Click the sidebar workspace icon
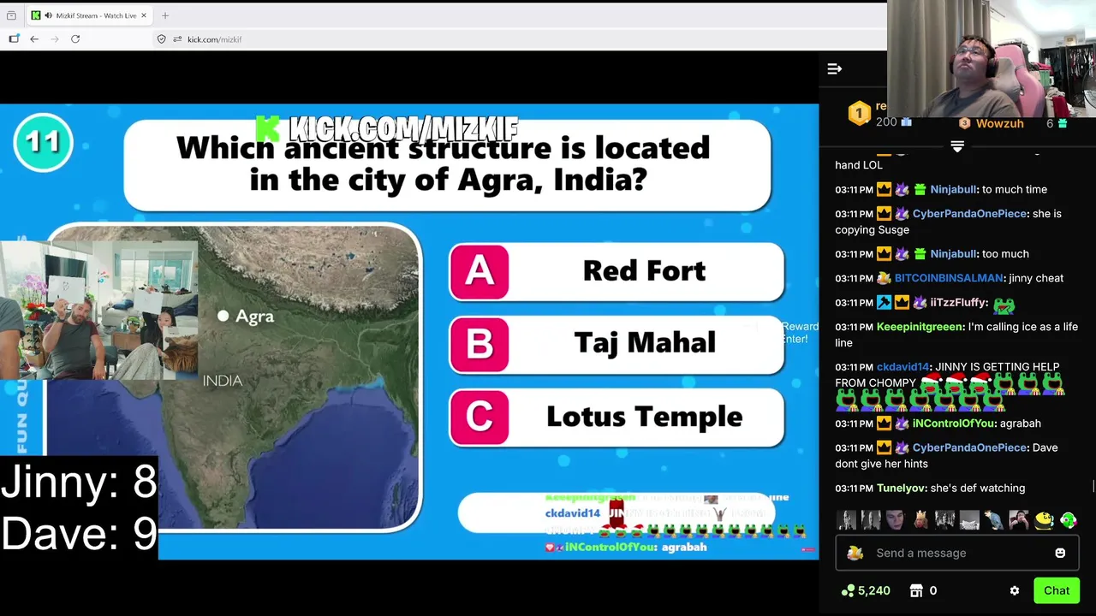The image size is (1096, 616). coord(14,39)
